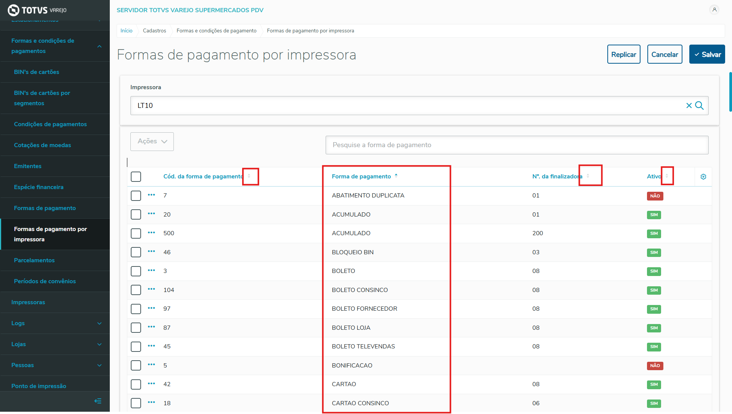
Task: Click the Início breadcrumb link
Action: click(127, 31)
